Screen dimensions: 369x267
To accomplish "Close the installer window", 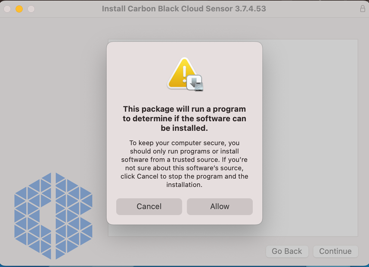I will [7, 8].
